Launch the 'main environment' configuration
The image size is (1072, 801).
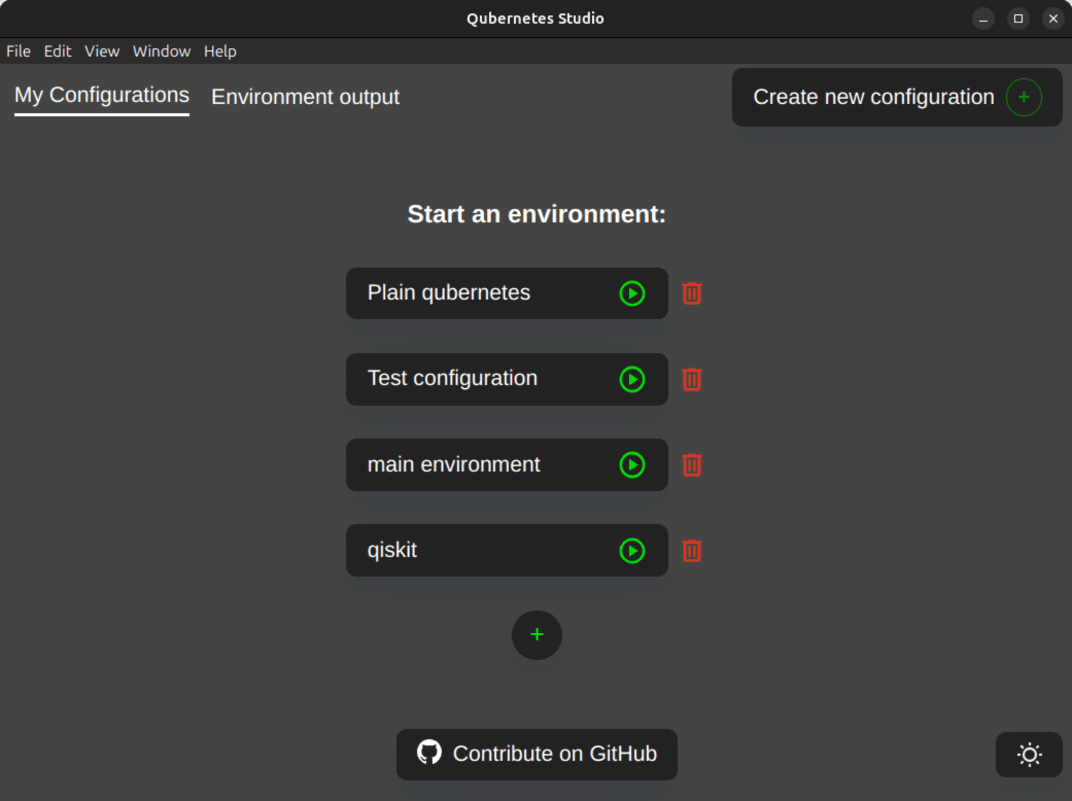tap(632, 464)
